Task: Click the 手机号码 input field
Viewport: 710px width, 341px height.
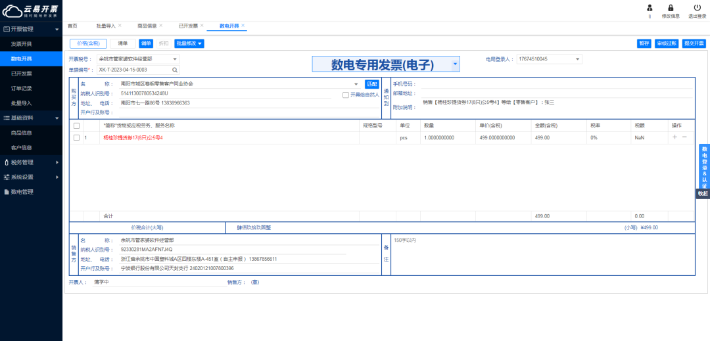Action: [x=557, y=84]
